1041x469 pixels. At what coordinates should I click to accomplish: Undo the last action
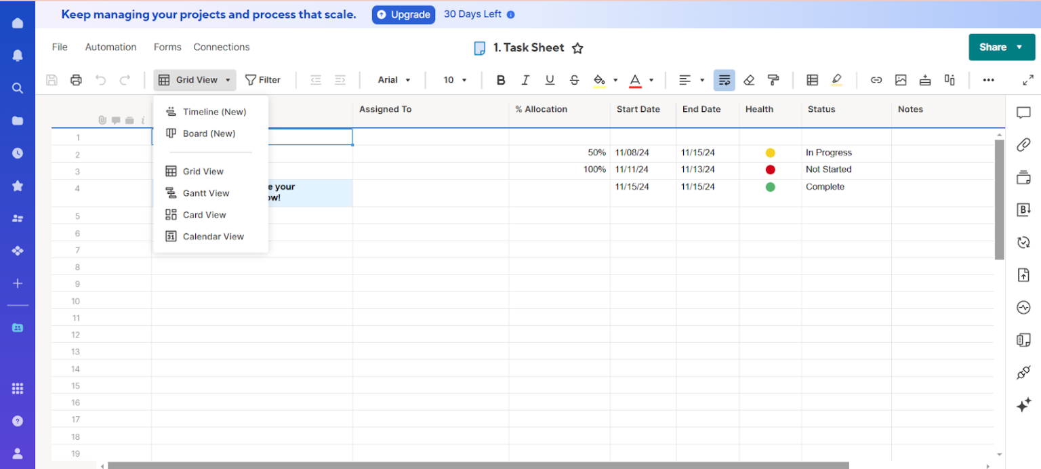100,79
